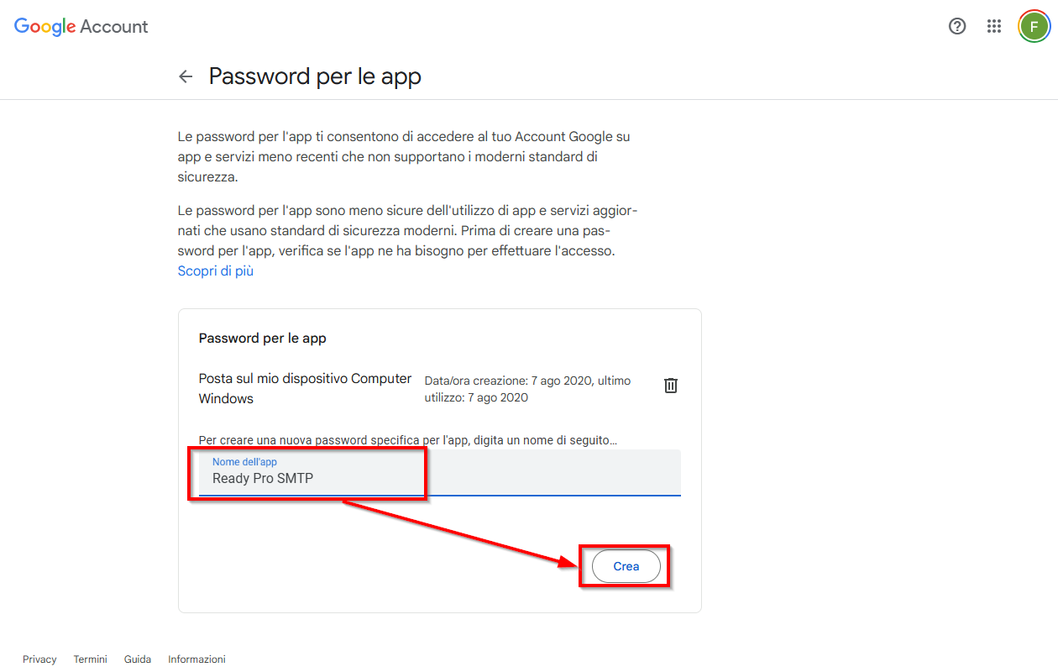This screenshot has width=1058, height=667.
Task: Open the Google apps grid launcher
Action: tap(994, 26)
